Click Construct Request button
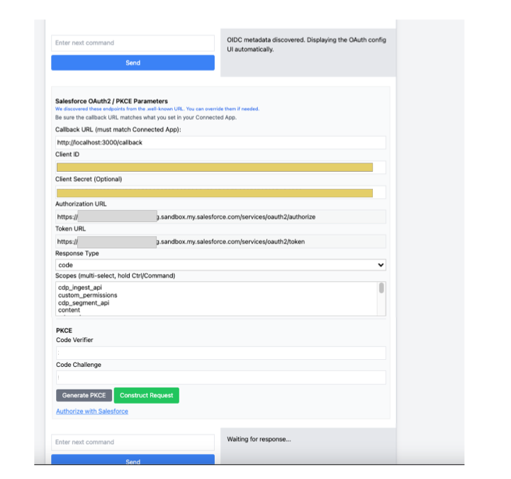Screen dimensions: 511x479 147,395
